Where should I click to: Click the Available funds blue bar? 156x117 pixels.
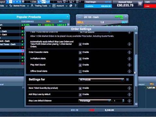point(98,6)
